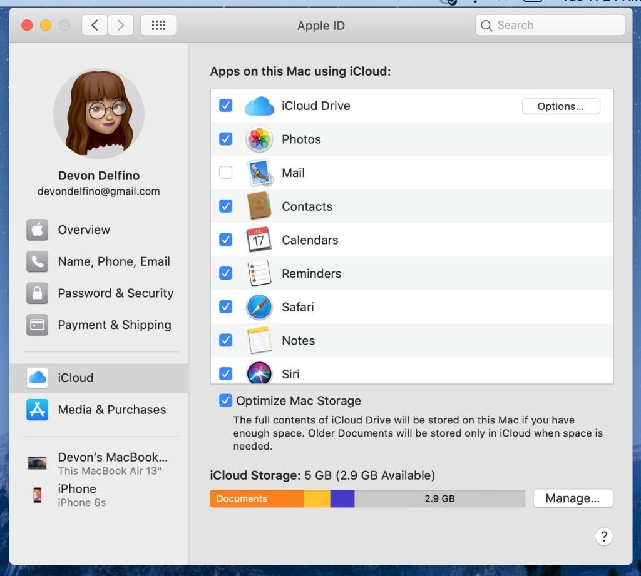
Task: Disable the Optimize Mac Storage checkbox
Action: tap(225, 400)
